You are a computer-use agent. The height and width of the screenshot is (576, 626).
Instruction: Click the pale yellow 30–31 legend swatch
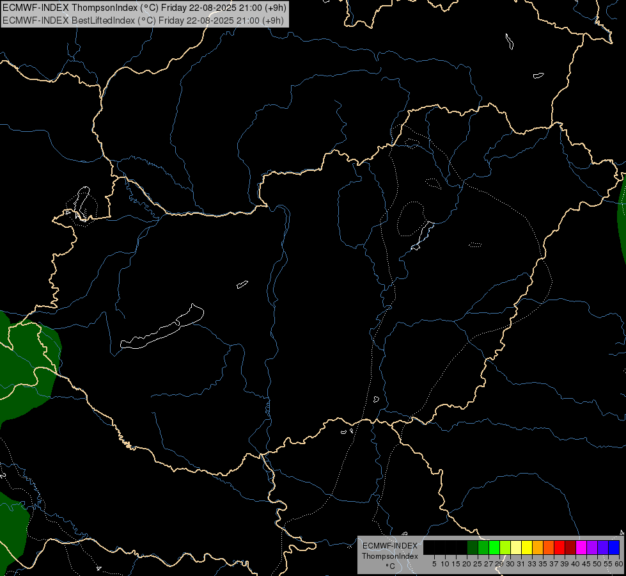pos(516,547)
